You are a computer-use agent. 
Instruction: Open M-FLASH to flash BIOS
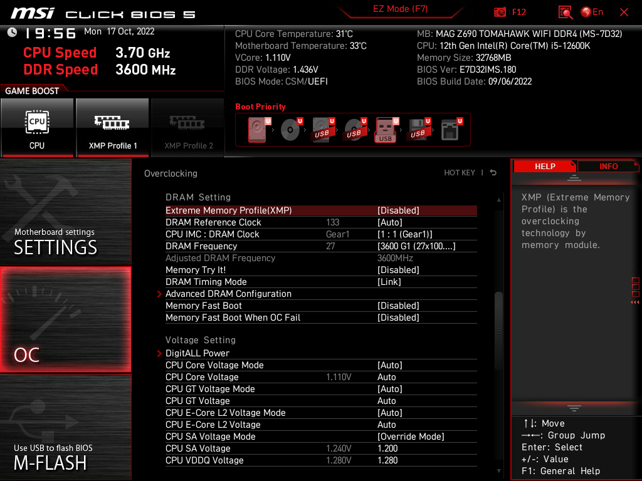[x=65, y=427]
